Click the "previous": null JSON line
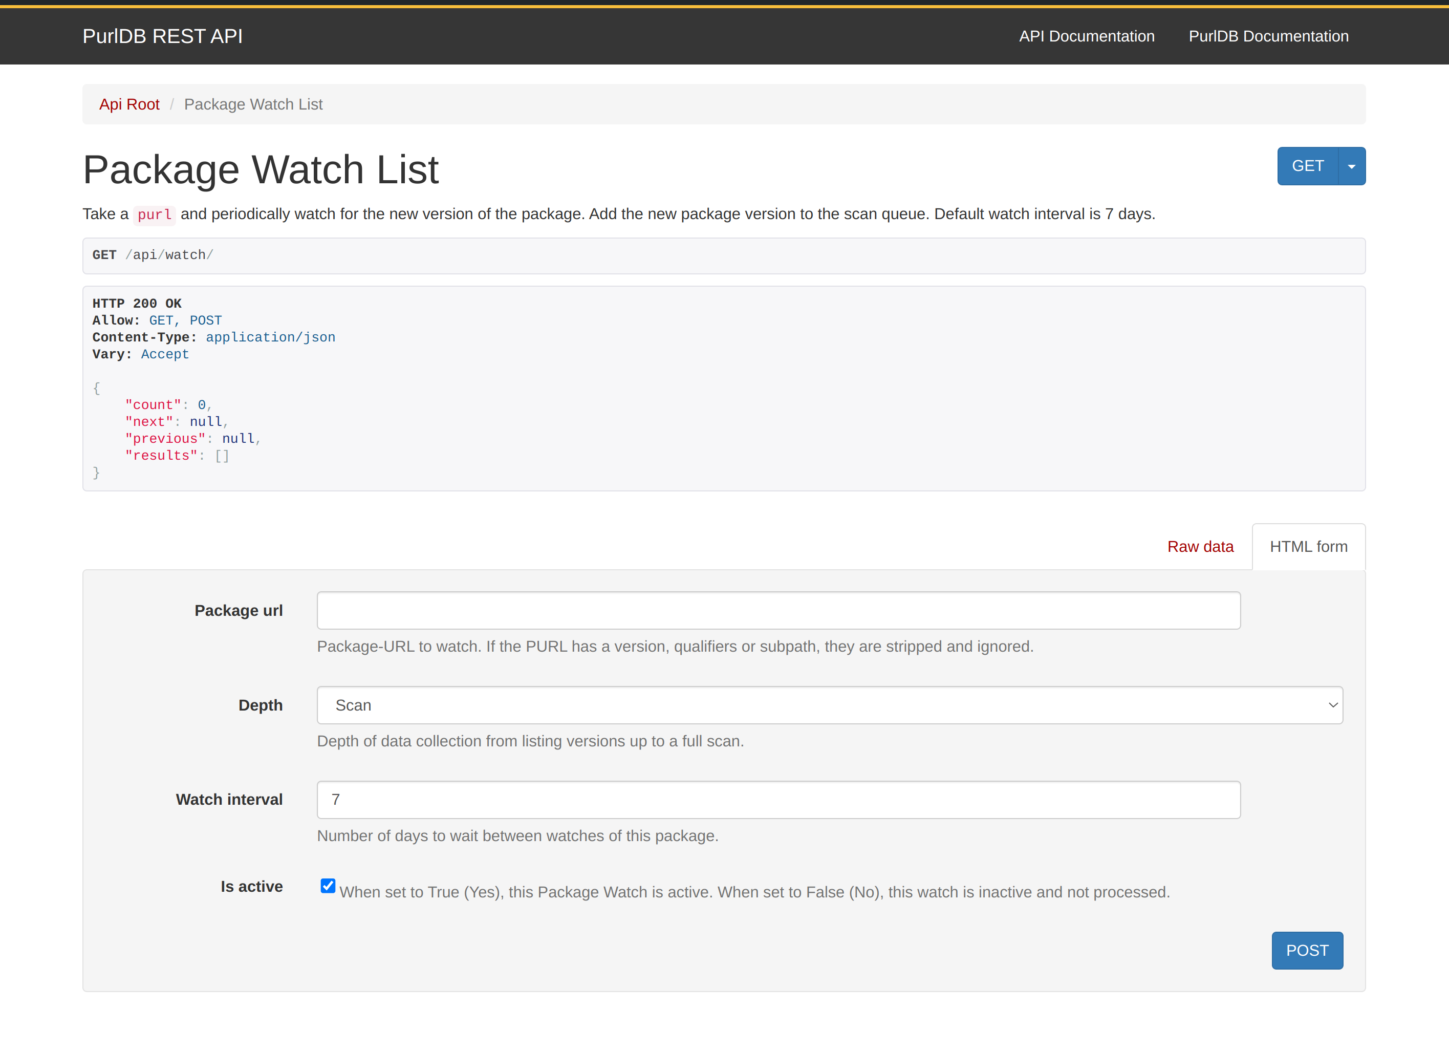1449x1052 pixels. [x=193, y=438]
